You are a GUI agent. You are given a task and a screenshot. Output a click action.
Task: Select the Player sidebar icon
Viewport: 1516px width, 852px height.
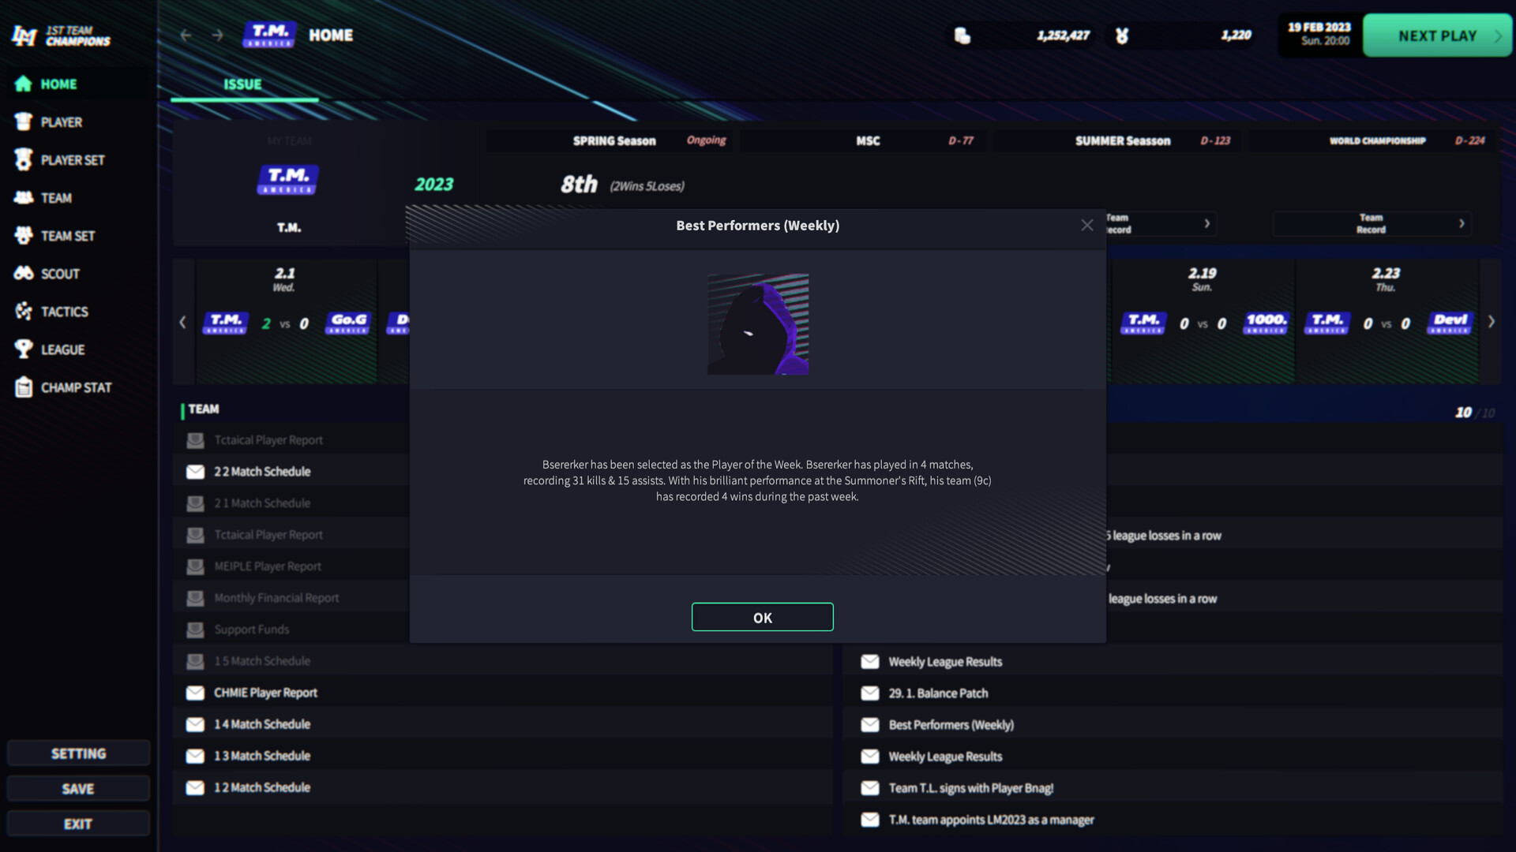tap(22, 122)
